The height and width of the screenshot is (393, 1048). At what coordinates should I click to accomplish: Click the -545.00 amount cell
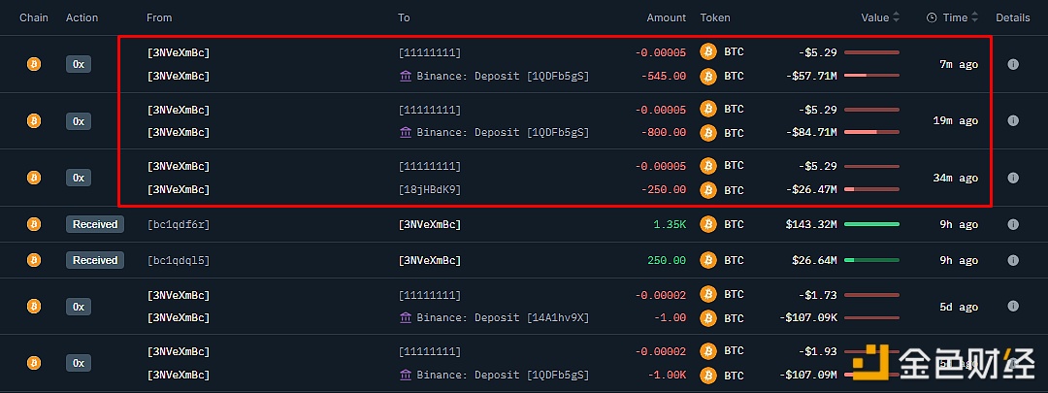tap(663, 77)
